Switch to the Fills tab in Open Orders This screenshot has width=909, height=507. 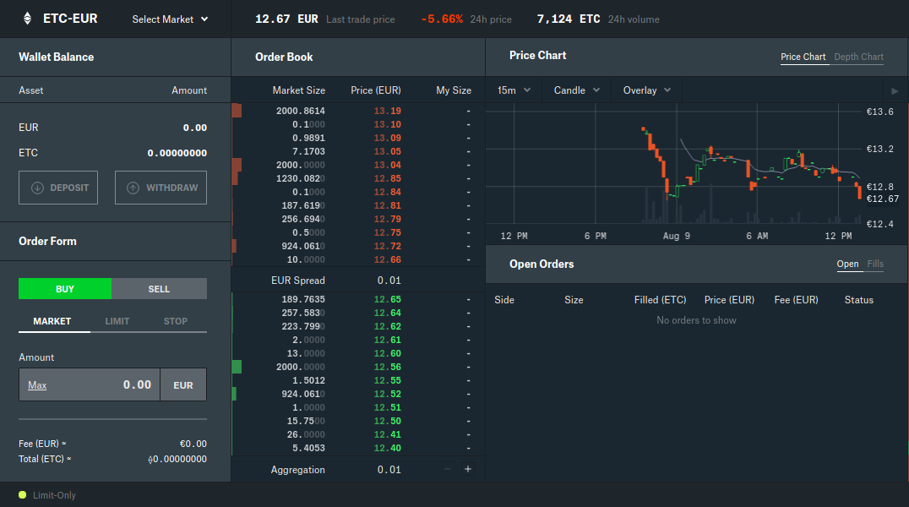pos(875,264)
